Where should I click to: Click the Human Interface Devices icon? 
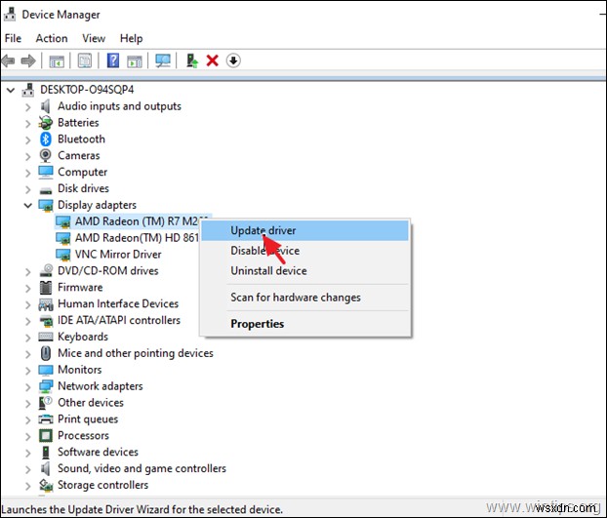(x=46, y=304)
